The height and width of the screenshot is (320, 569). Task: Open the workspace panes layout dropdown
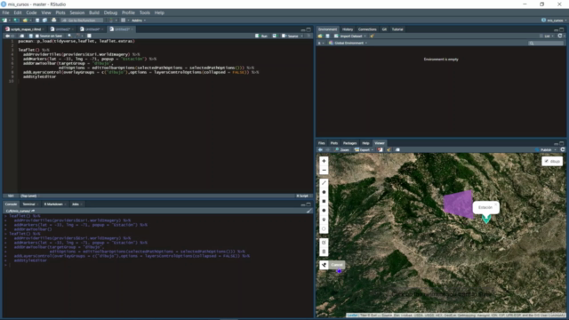[124, 20]
